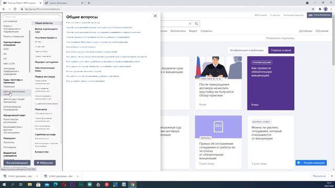Click Развернуть подсказку link

tap(280, 38)
